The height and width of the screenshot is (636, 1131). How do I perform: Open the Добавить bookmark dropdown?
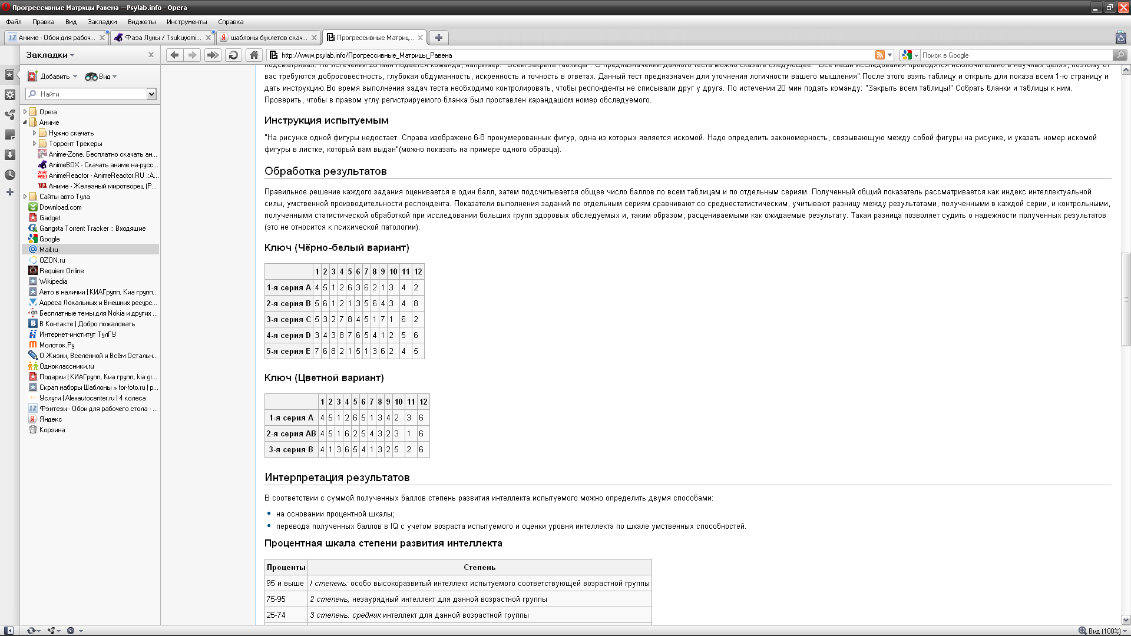[53, 77]
